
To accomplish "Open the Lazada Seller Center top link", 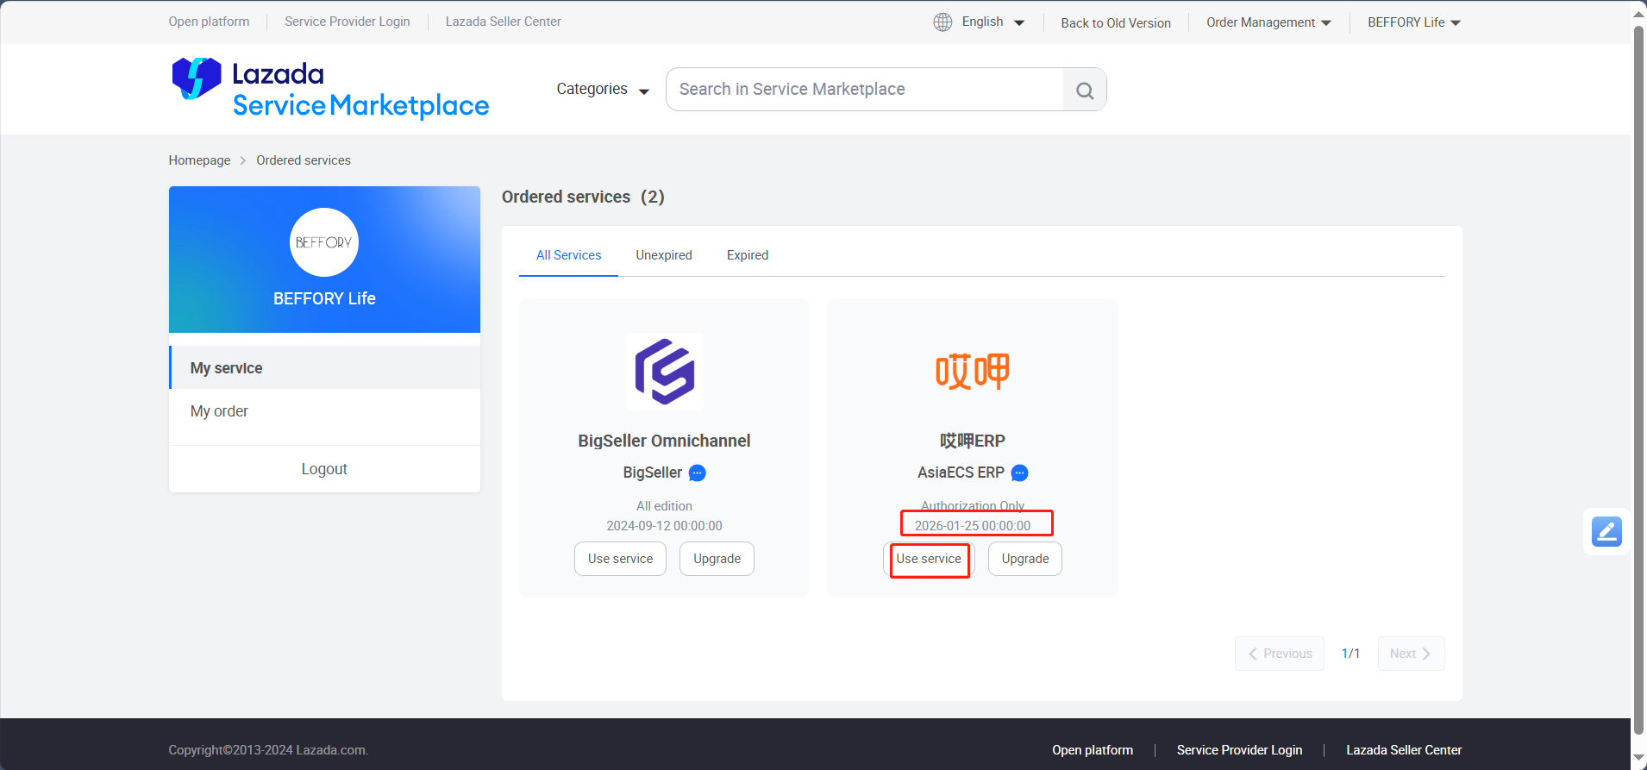I will point(504,22).
